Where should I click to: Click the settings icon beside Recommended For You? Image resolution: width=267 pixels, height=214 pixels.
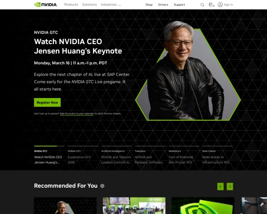(102, 186)
